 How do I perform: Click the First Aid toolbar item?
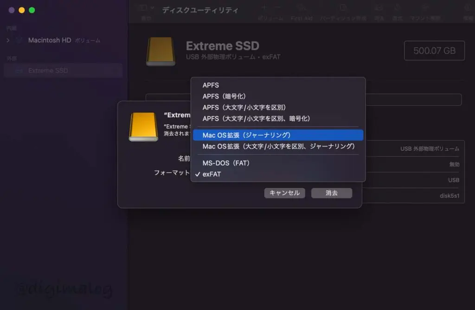tap(302, 12)
